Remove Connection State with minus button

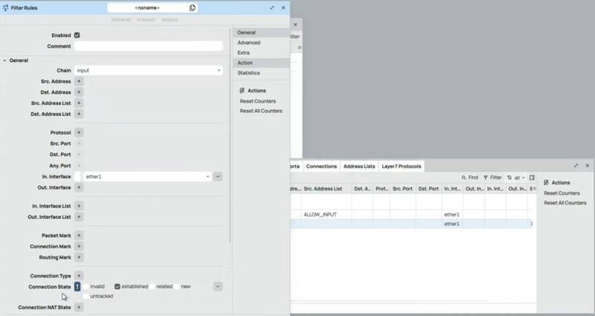click(218, 286)
